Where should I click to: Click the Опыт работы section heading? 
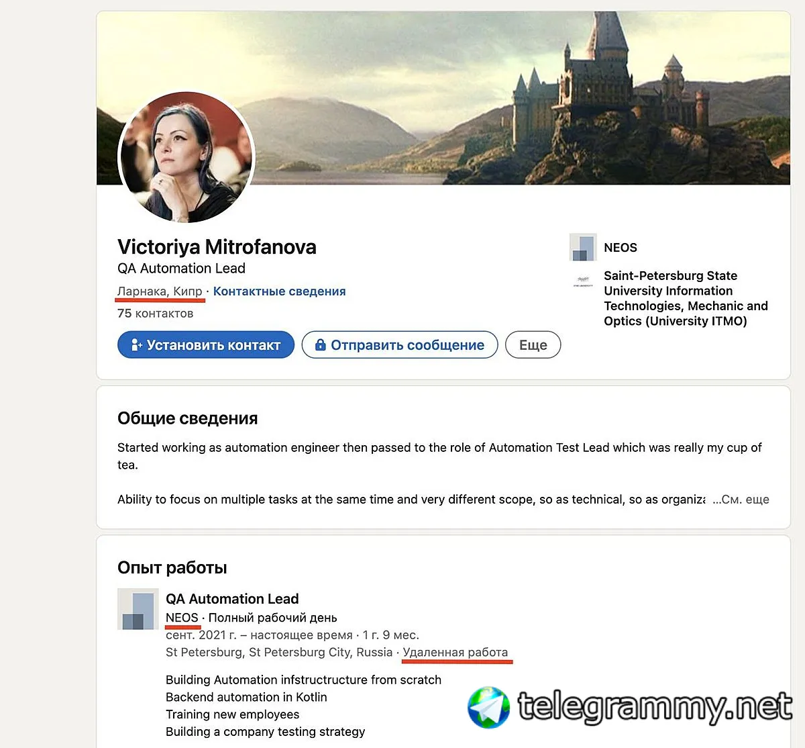[172, 568]
